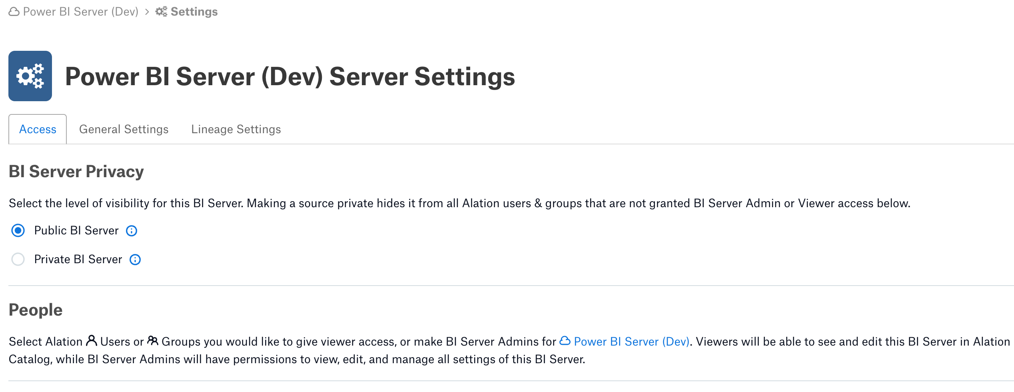Switch to the General Settings tab
Viewport: 1014px width, 392px height.
[x=124, y=129]
